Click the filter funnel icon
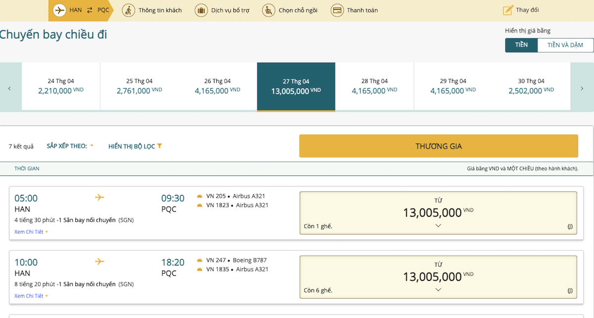This screenshot has height=318, width=594. [159, 146]
